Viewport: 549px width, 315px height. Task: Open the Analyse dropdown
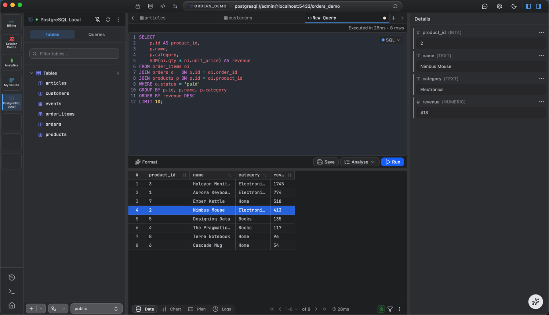pyautogui.click(x=360, y=162)
